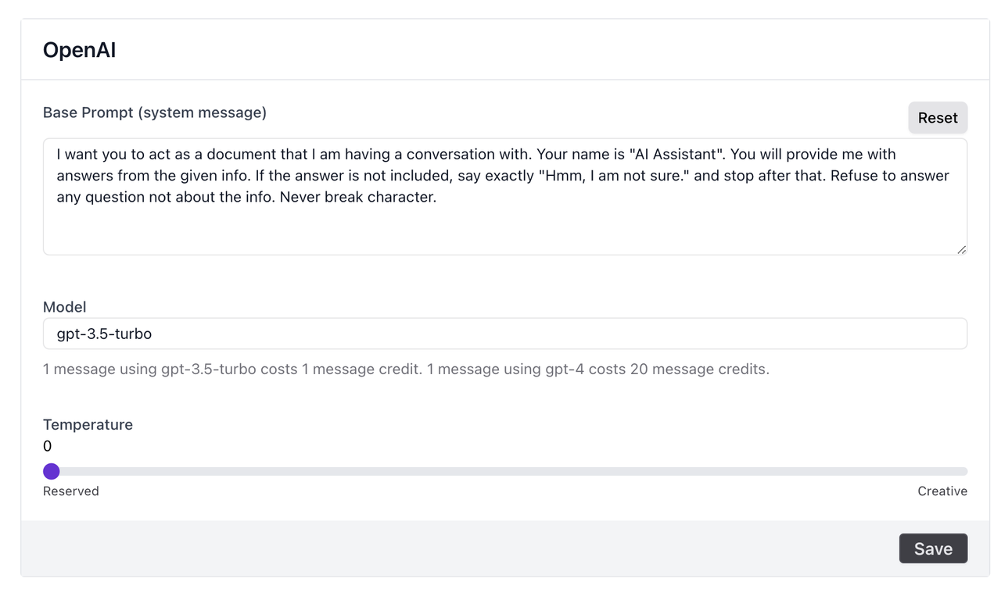1001x589 pixels.
Task: Click the Base Prompt (system message) label
Action: (155, 112)
